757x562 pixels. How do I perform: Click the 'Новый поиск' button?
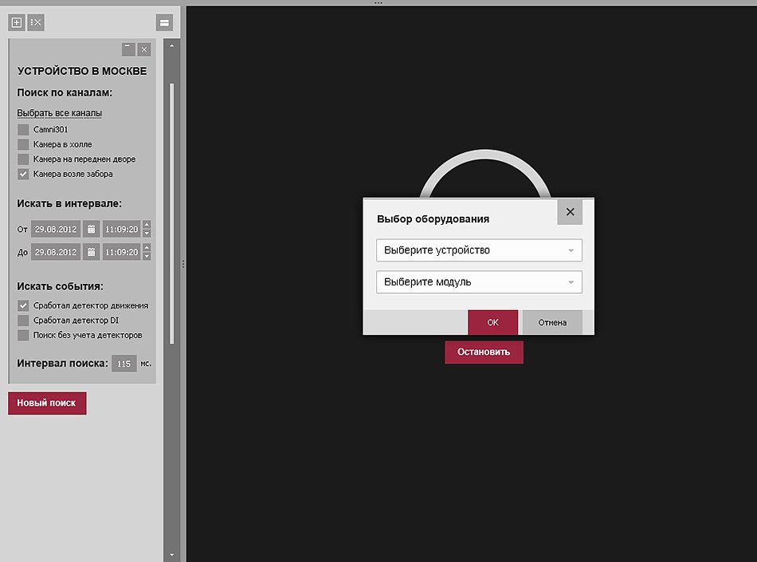47,403
